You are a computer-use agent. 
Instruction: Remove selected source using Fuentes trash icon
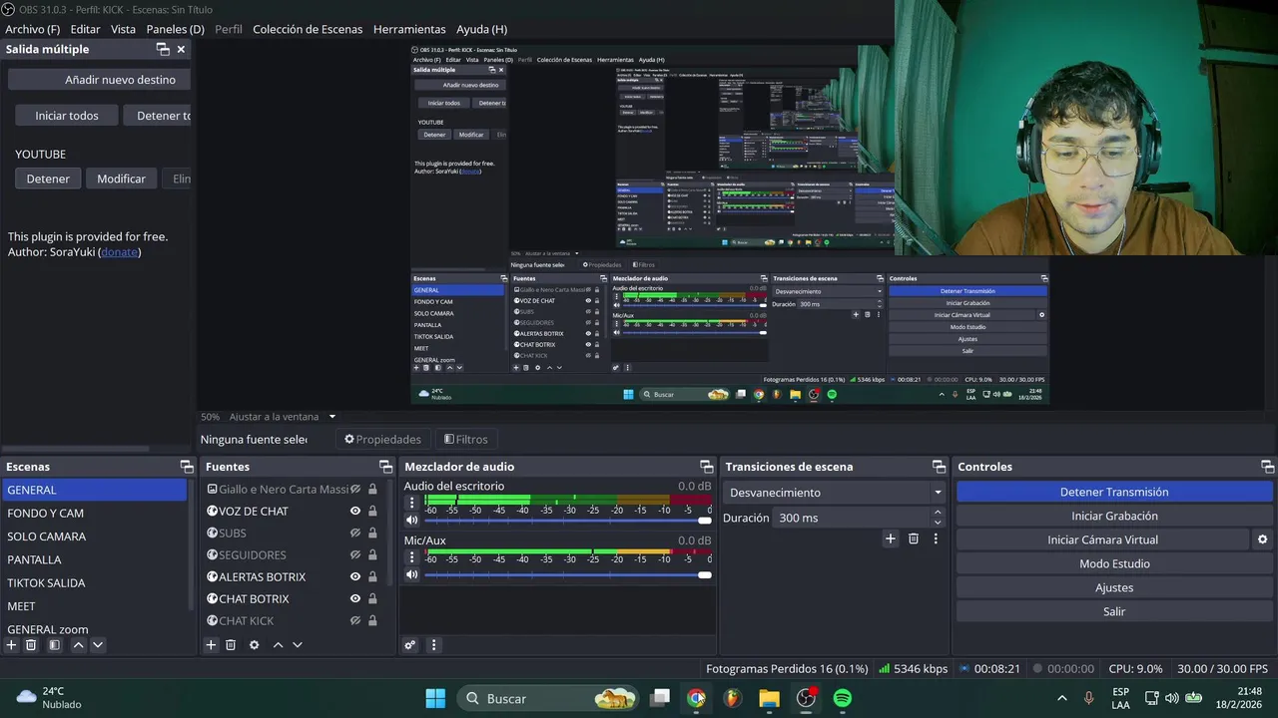point(231,645)
